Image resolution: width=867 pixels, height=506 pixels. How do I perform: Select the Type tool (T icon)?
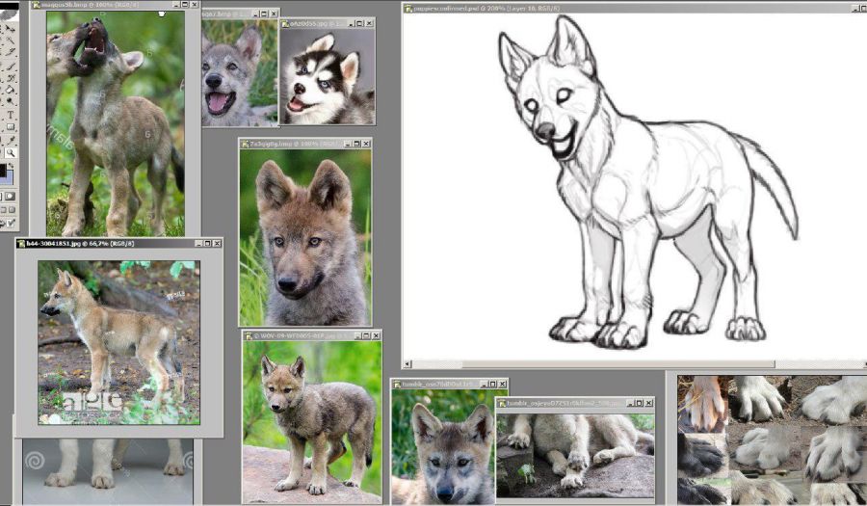coord(10,116)
